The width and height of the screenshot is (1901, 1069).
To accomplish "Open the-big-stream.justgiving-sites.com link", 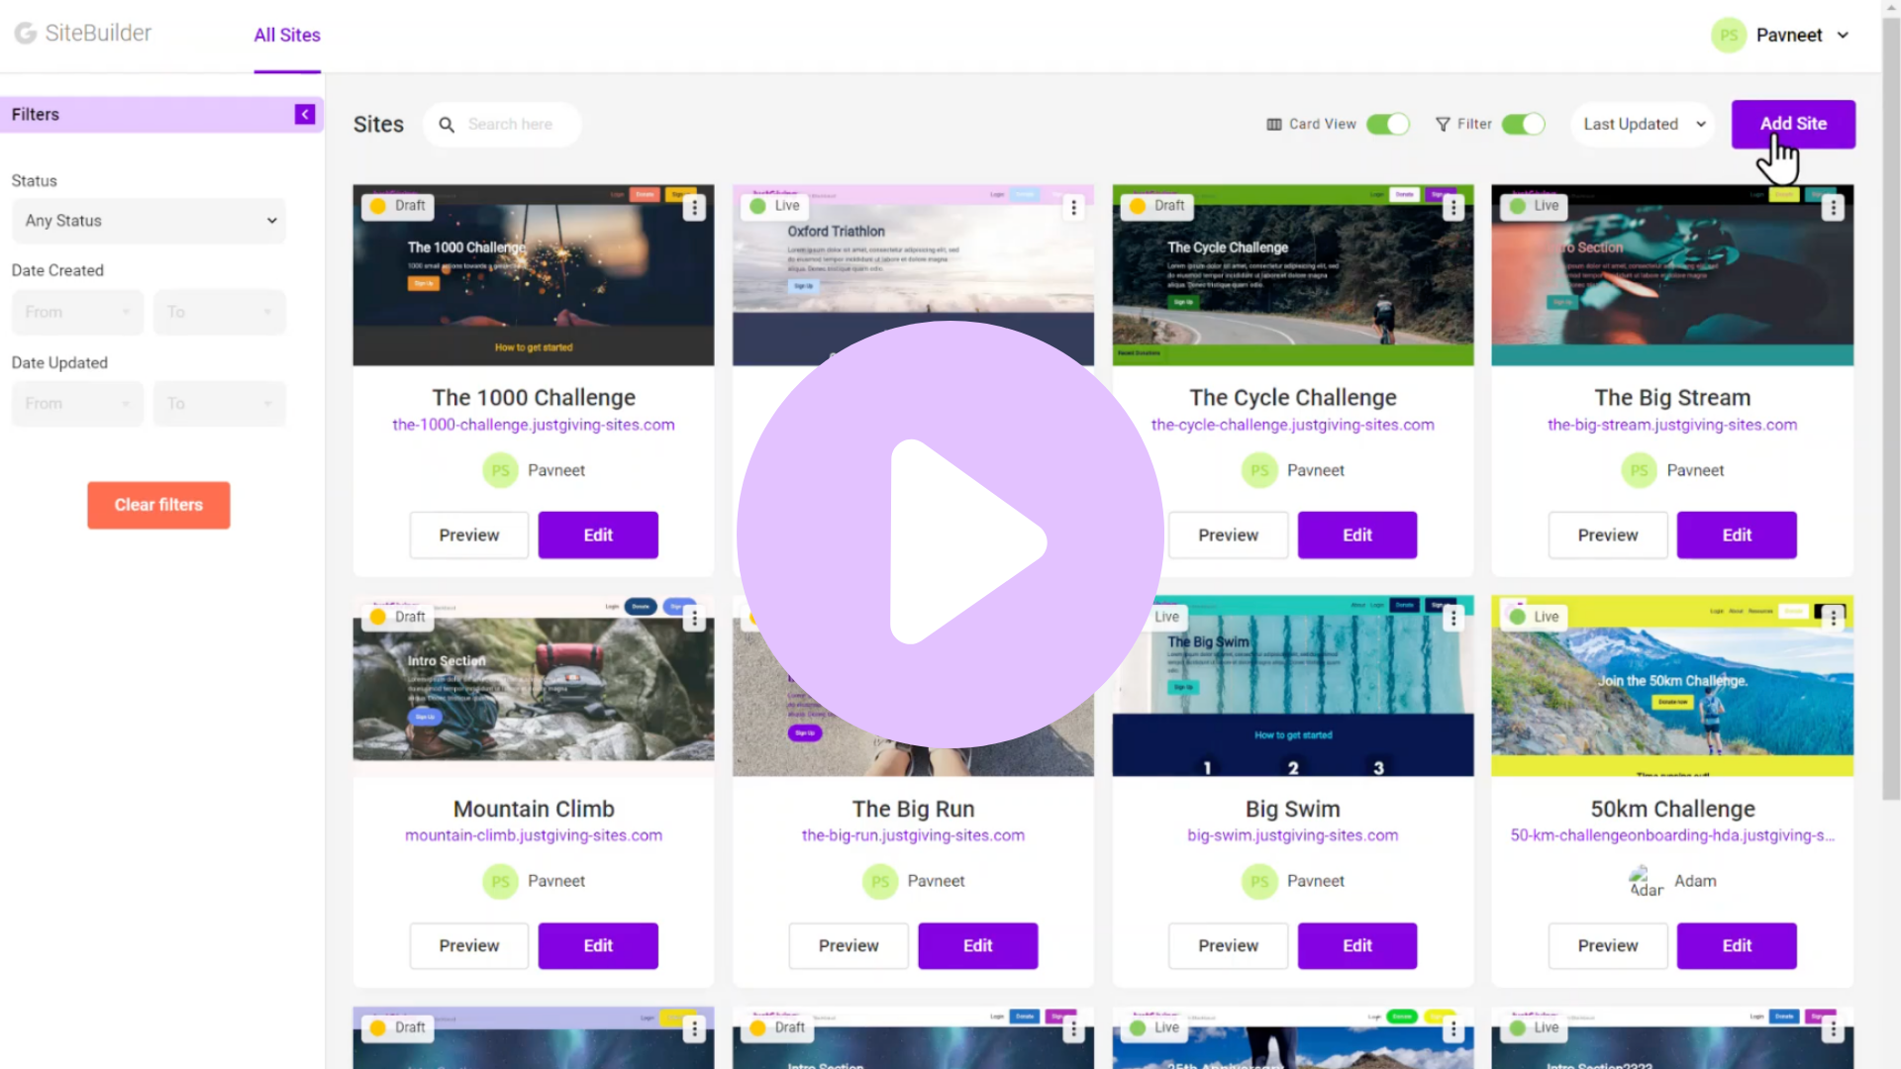I will (1672, 425).
